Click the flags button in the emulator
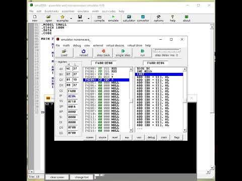242x181 pixels. click(177, 137)
